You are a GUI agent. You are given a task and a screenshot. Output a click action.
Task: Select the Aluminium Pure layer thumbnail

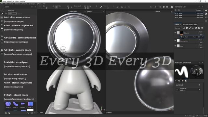[x=178, y=41]
